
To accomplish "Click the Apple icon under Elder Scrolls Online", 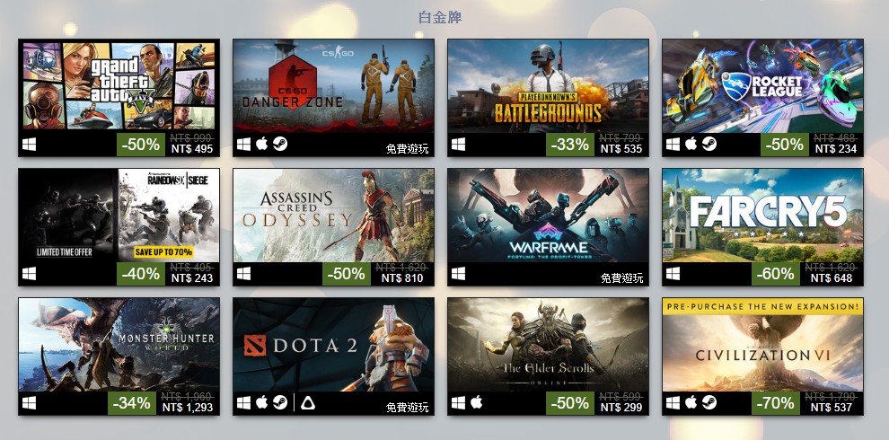I will tap(476, 402).
